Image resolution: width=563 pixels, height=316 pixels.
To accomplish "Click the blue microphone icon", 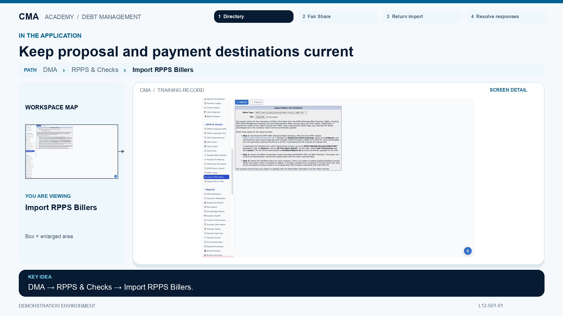I will (x=468, y=251).
